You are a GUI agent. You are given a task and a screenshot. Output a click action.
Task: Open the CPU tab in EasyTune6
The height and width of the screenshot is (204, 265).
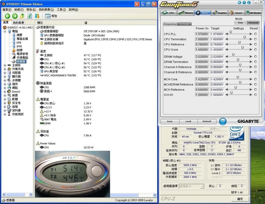pyautogui.click(x=168, y=13)
